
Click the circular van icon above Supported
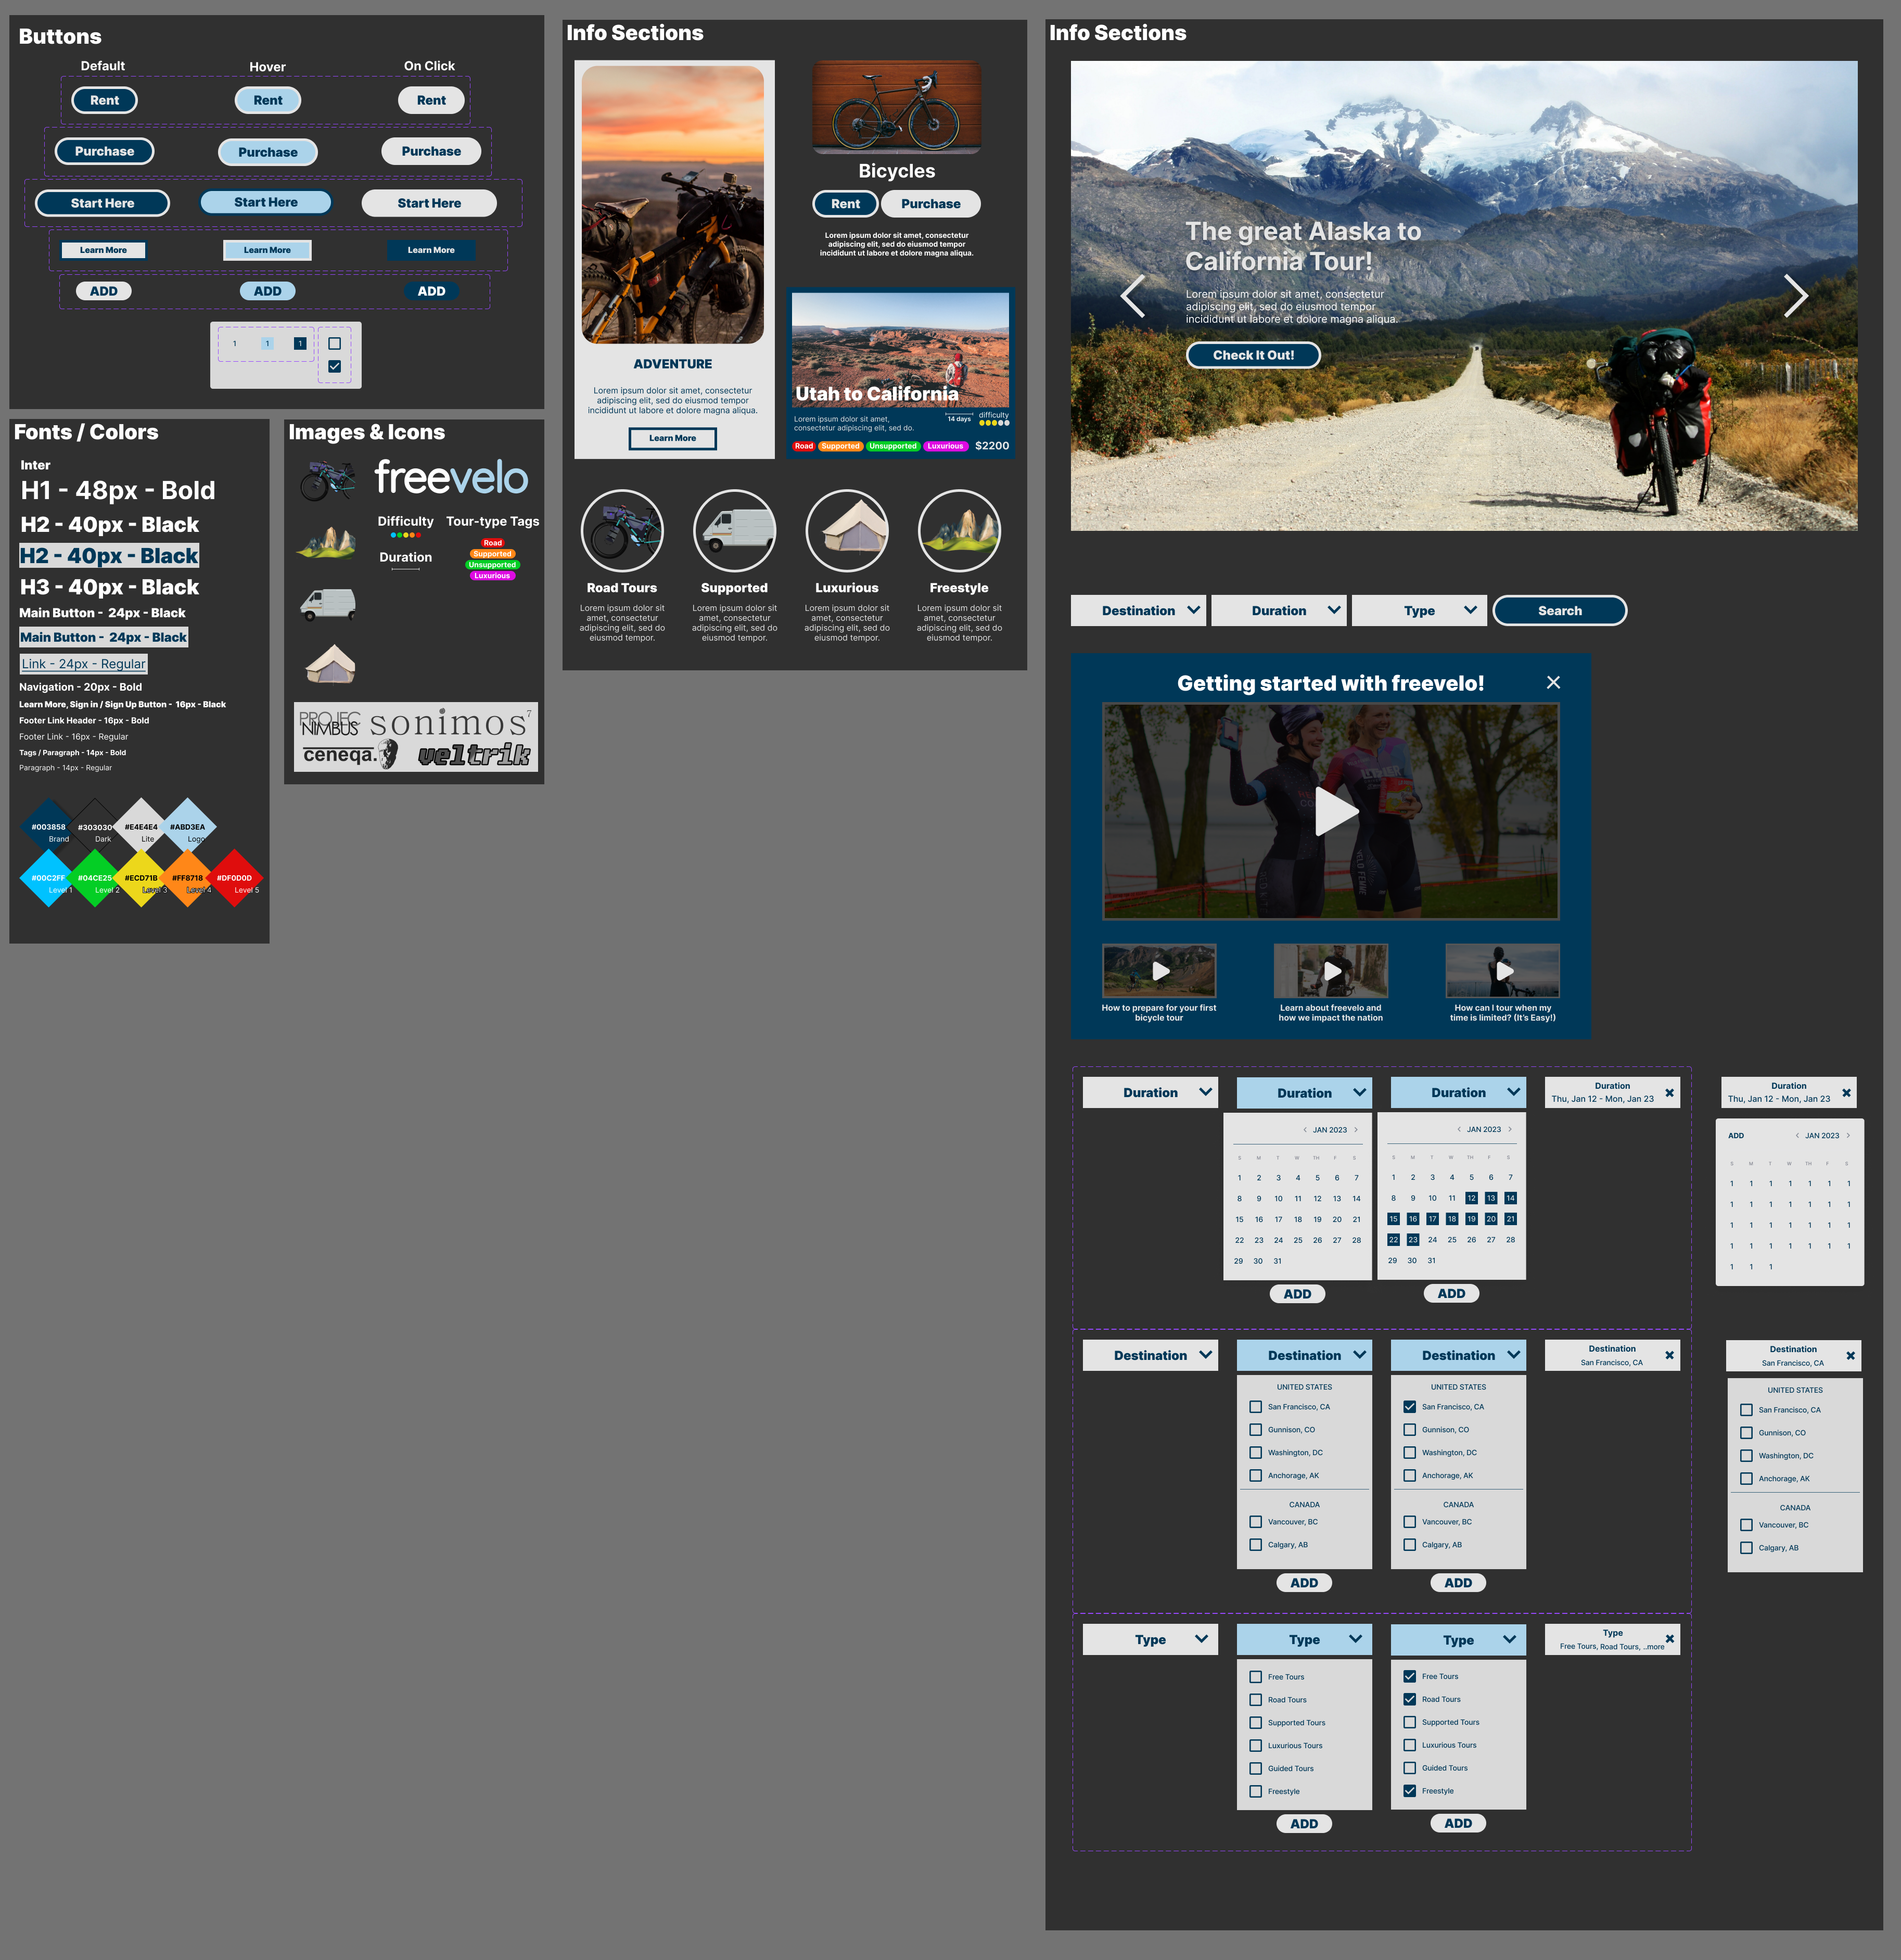[735, 531]
